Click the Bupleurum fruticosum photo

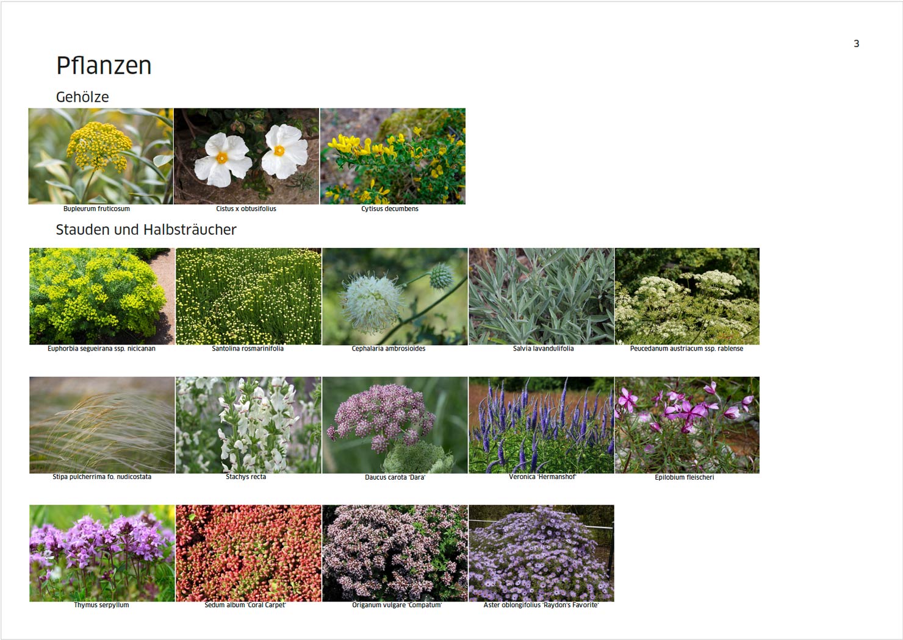coord(101,156)
